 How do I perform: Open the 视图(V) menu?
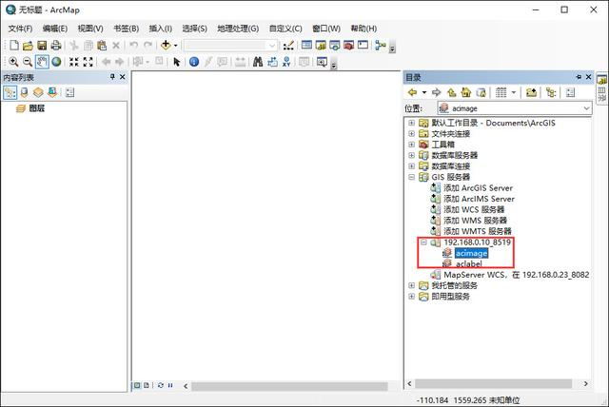point(90,29)
